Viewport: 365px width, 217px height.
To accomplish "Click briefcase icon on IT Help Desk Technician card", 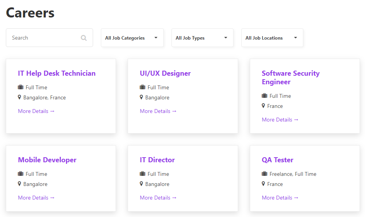I will 21,87.
